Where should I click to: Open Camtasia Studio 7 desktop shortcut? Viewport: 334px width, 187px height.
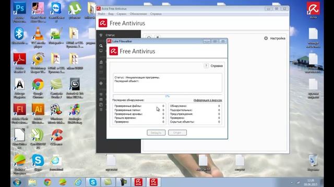coord(56,88)
